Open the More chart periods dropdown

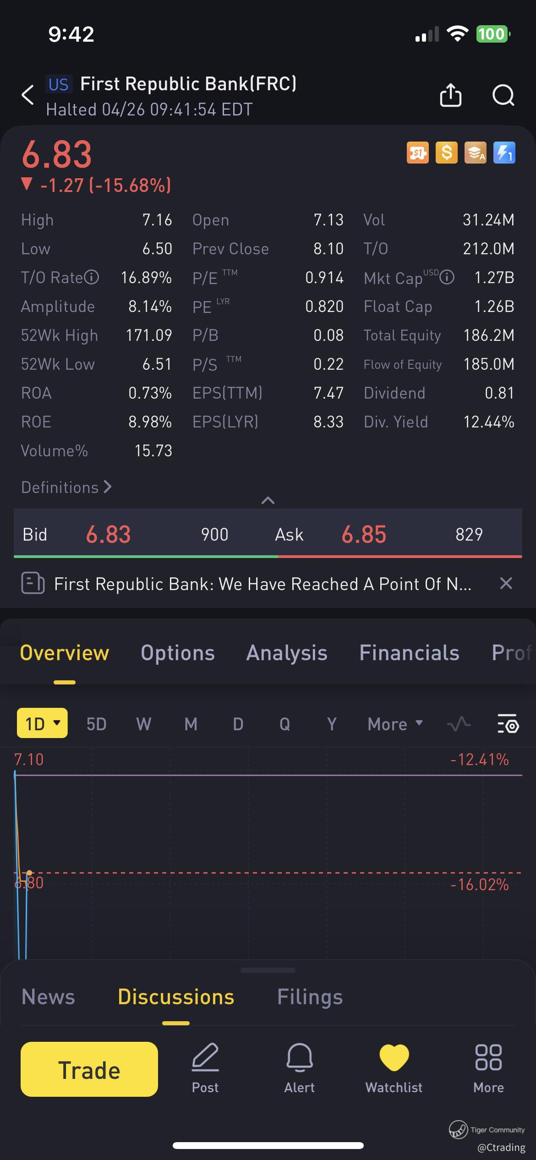(x=395, y=724)
